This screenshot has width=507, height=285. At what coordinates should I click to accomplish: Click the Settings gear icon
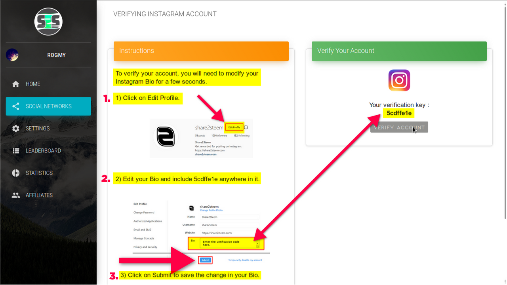tap(16, 128)
